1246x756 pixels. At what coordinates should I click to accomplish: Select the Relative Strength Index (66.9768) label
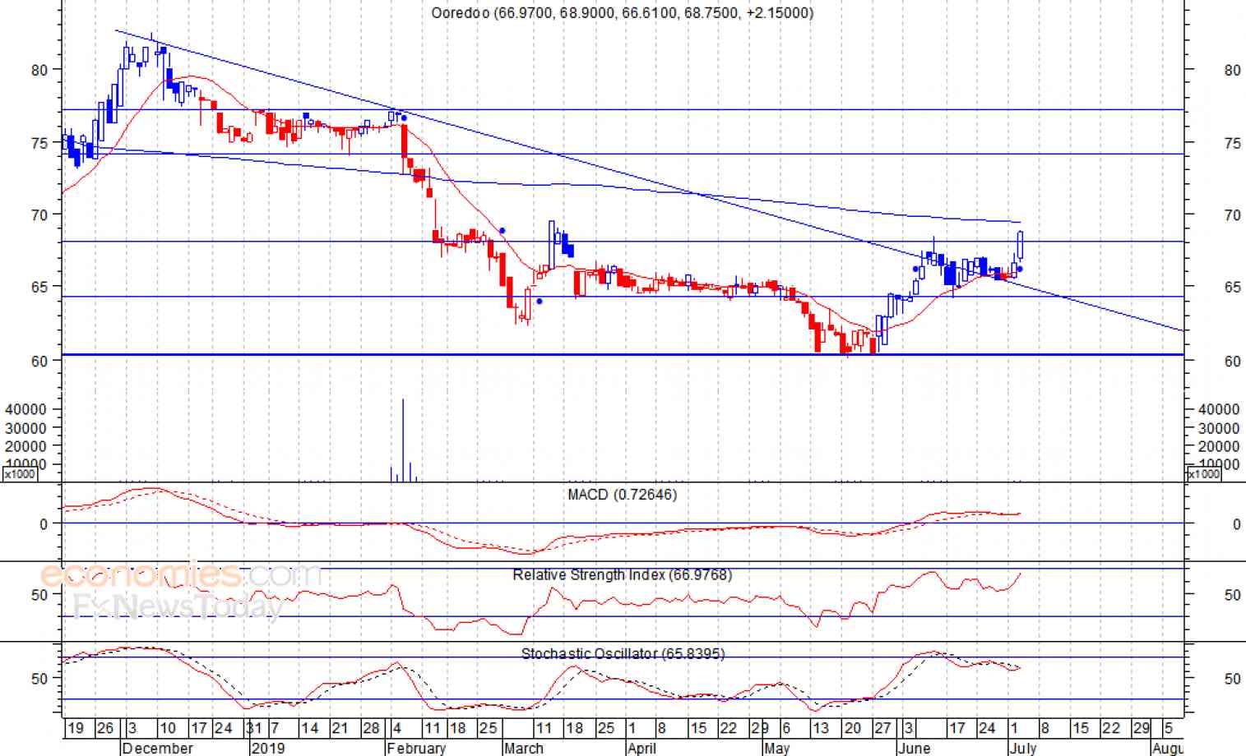click(623, 574)
